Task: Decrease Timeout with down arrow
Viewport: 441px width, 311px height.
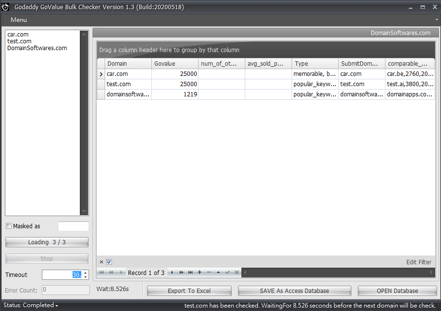Action: tap(86, 277)
